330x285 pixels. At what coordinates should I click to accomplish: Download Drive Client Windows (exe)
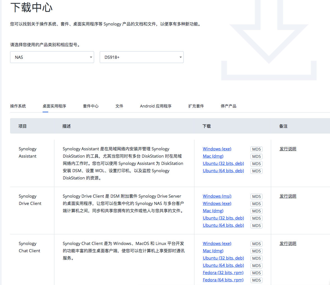click(217, 204)
